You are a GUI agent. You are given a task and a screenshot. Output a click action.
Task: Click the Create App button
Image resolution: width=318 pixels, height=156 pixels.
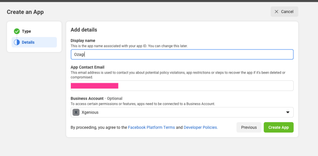279,127
